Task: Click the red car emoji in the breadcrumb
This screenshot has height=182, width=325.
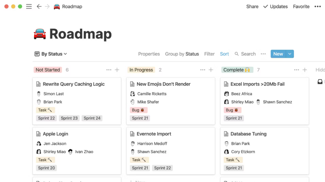Action: tap(57, 6)
